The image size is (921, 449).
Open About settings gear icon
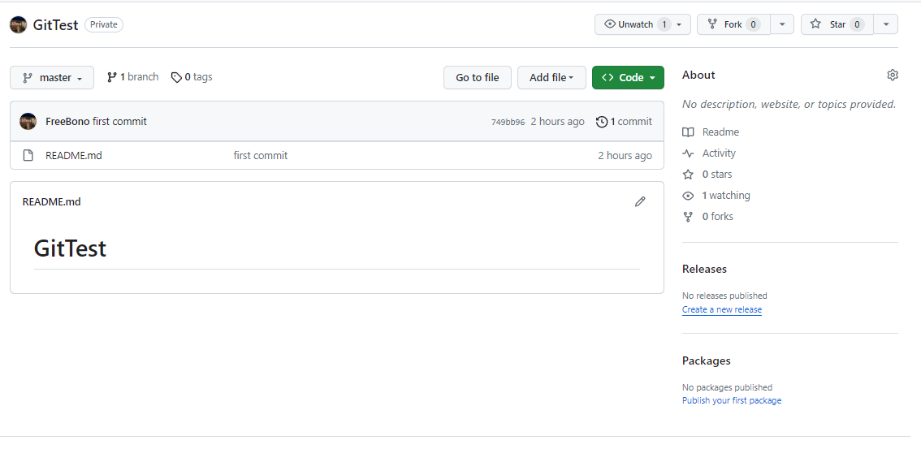click(893, 76)
